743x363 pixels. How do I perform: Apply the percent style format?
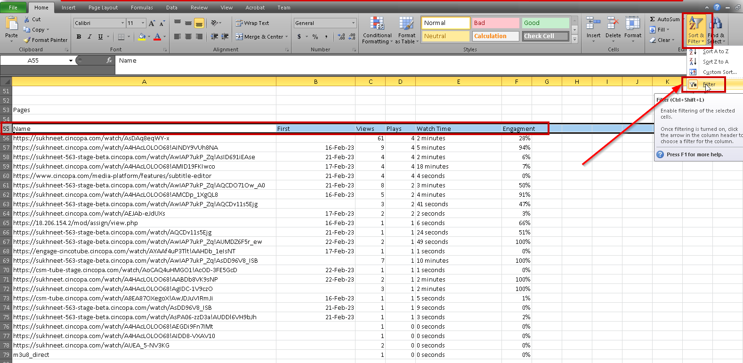click(x=315, y=36)
